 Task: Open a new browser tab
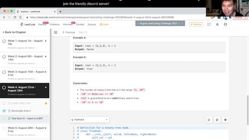click(x=60, y=11)
